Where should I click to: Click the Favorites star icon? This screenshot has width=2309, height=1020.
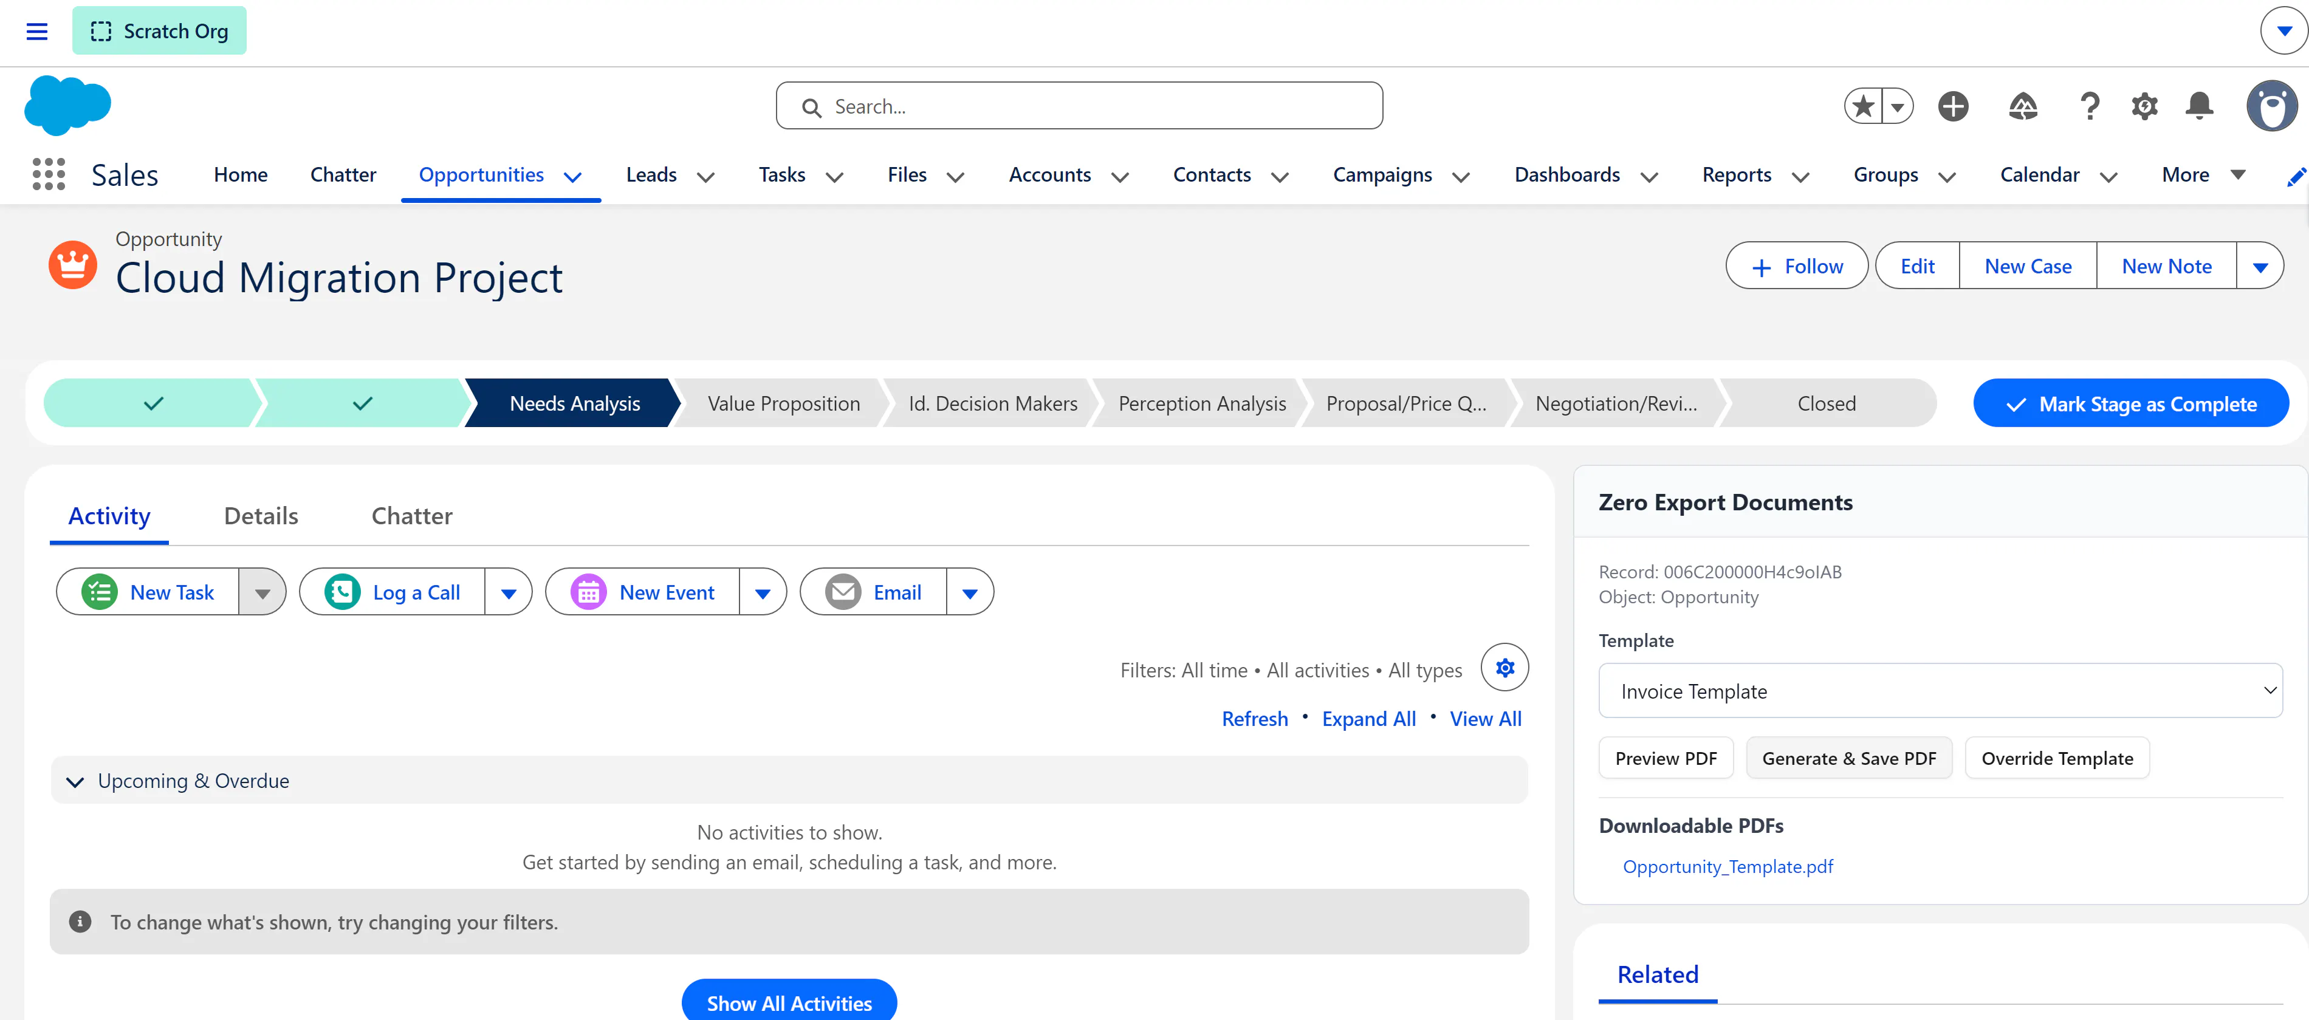(x=1864, y=106)
